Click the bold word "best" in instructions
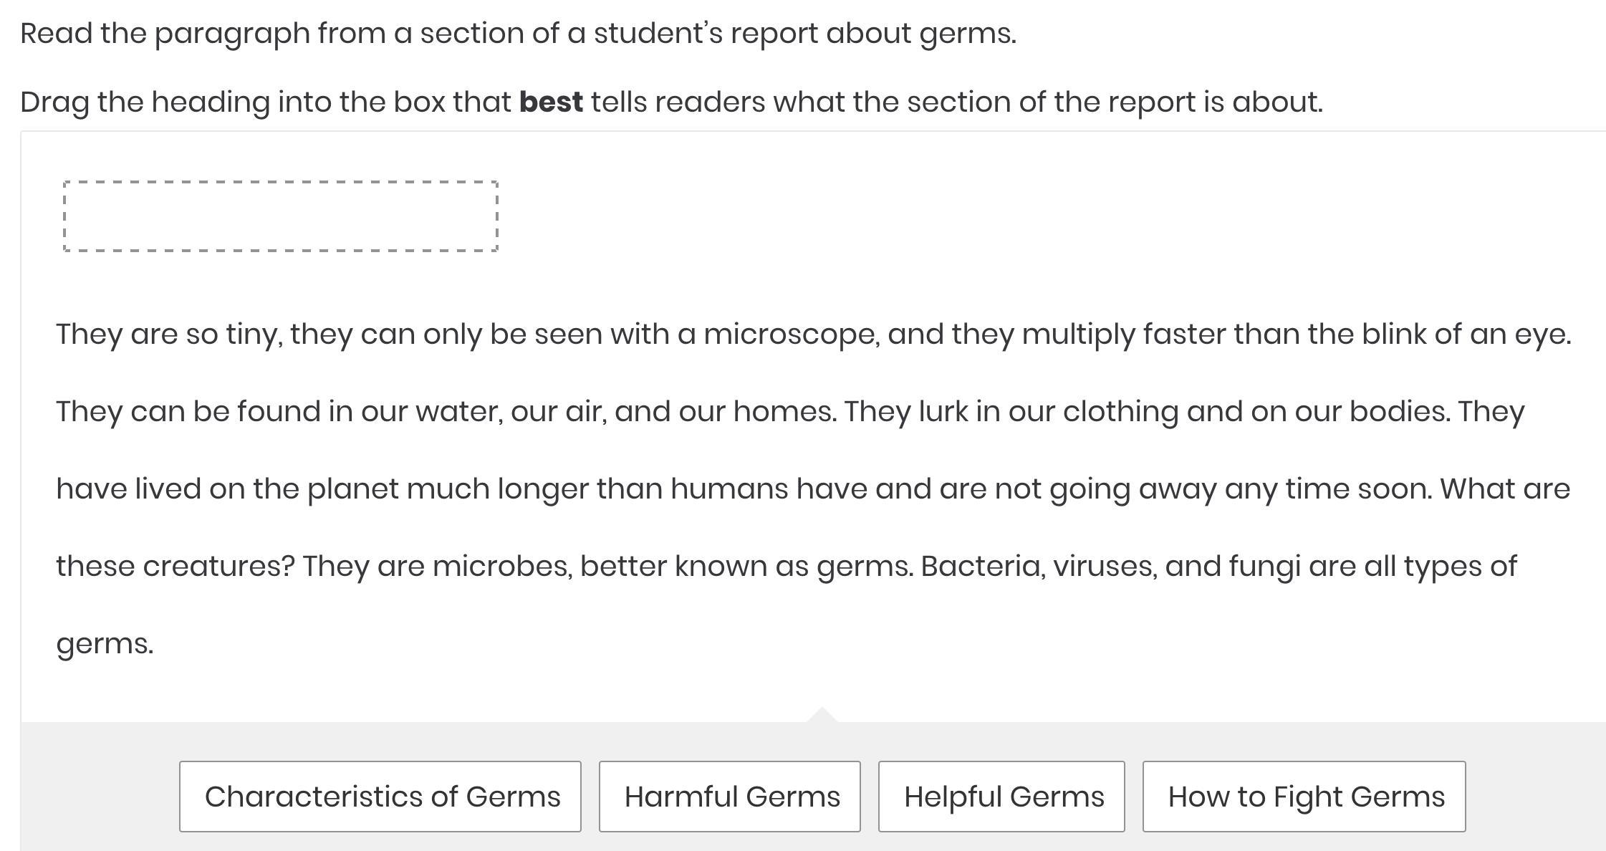This screenshot has width=1606, height=851. [551, 102]
